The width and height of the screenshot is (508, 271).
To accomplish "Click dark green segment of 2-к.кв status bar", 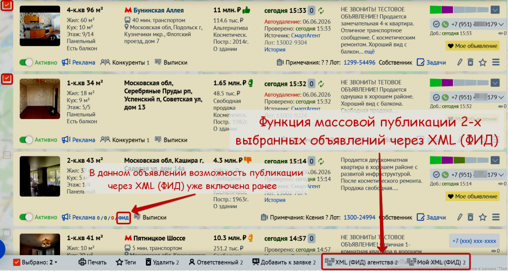I will [x=459, y=160].
